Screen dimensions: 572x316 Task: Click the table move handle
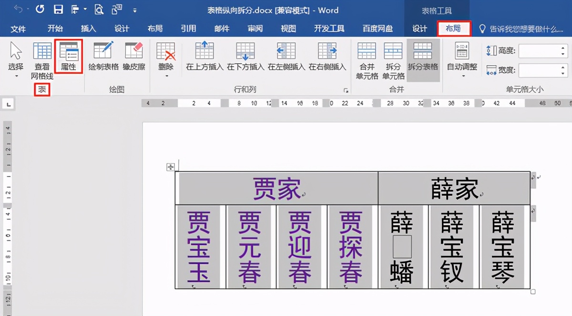[x=170, y=167]
